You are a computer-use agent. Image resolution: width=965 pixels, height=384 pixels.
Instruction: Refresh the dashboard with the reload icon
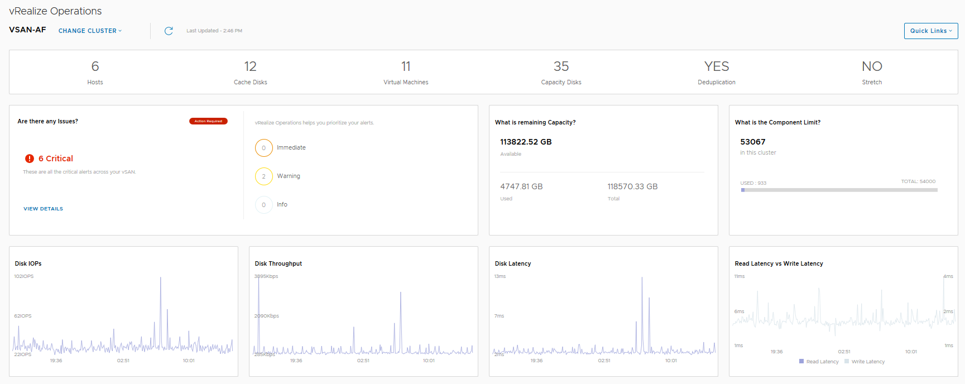click(169, 31)
